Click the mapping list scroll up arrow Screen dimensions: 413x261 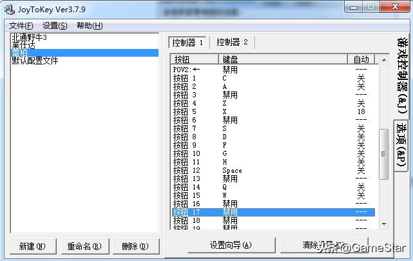coord(384,61)
